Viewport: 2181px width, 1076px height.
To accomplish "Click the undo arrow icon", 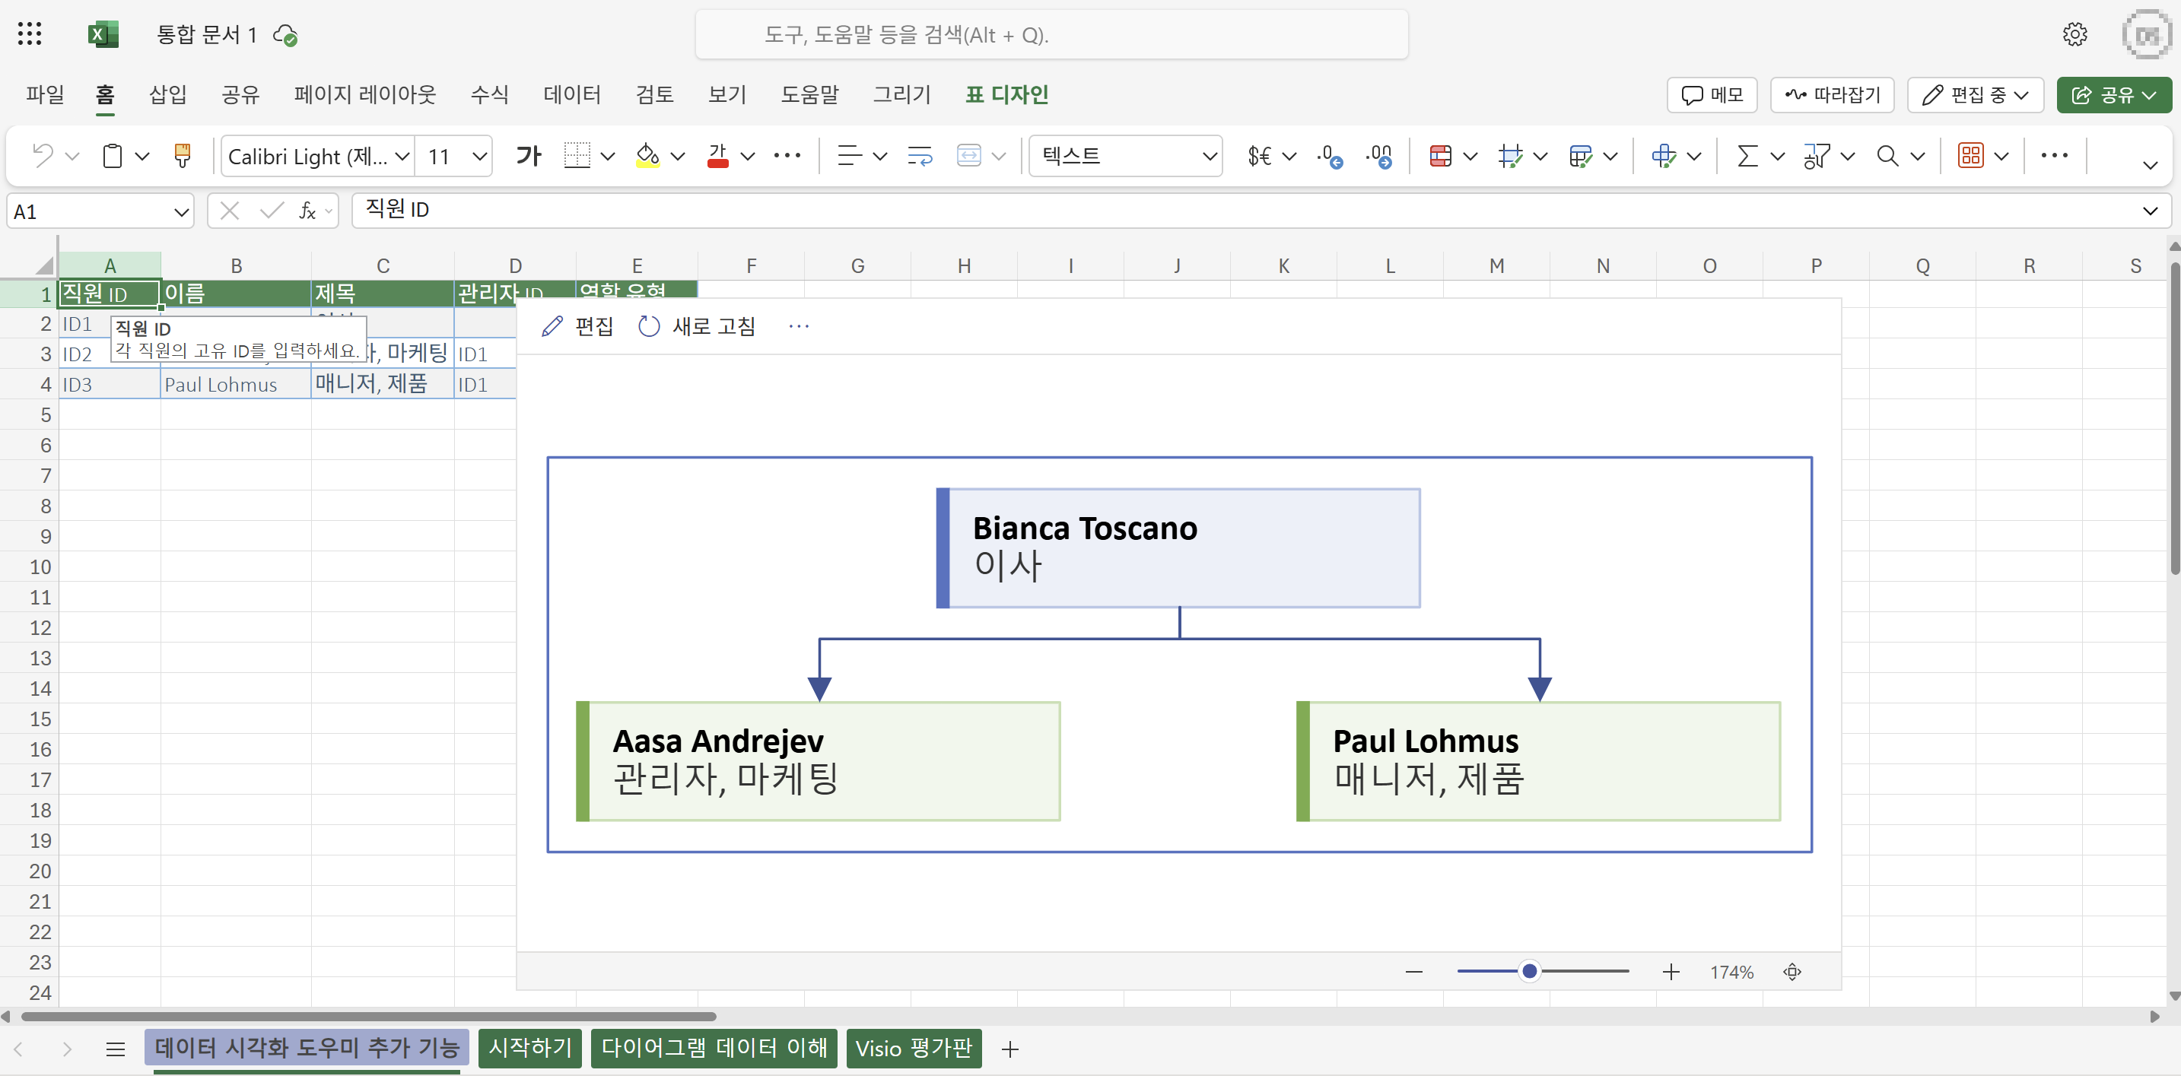I will (43, 156).
